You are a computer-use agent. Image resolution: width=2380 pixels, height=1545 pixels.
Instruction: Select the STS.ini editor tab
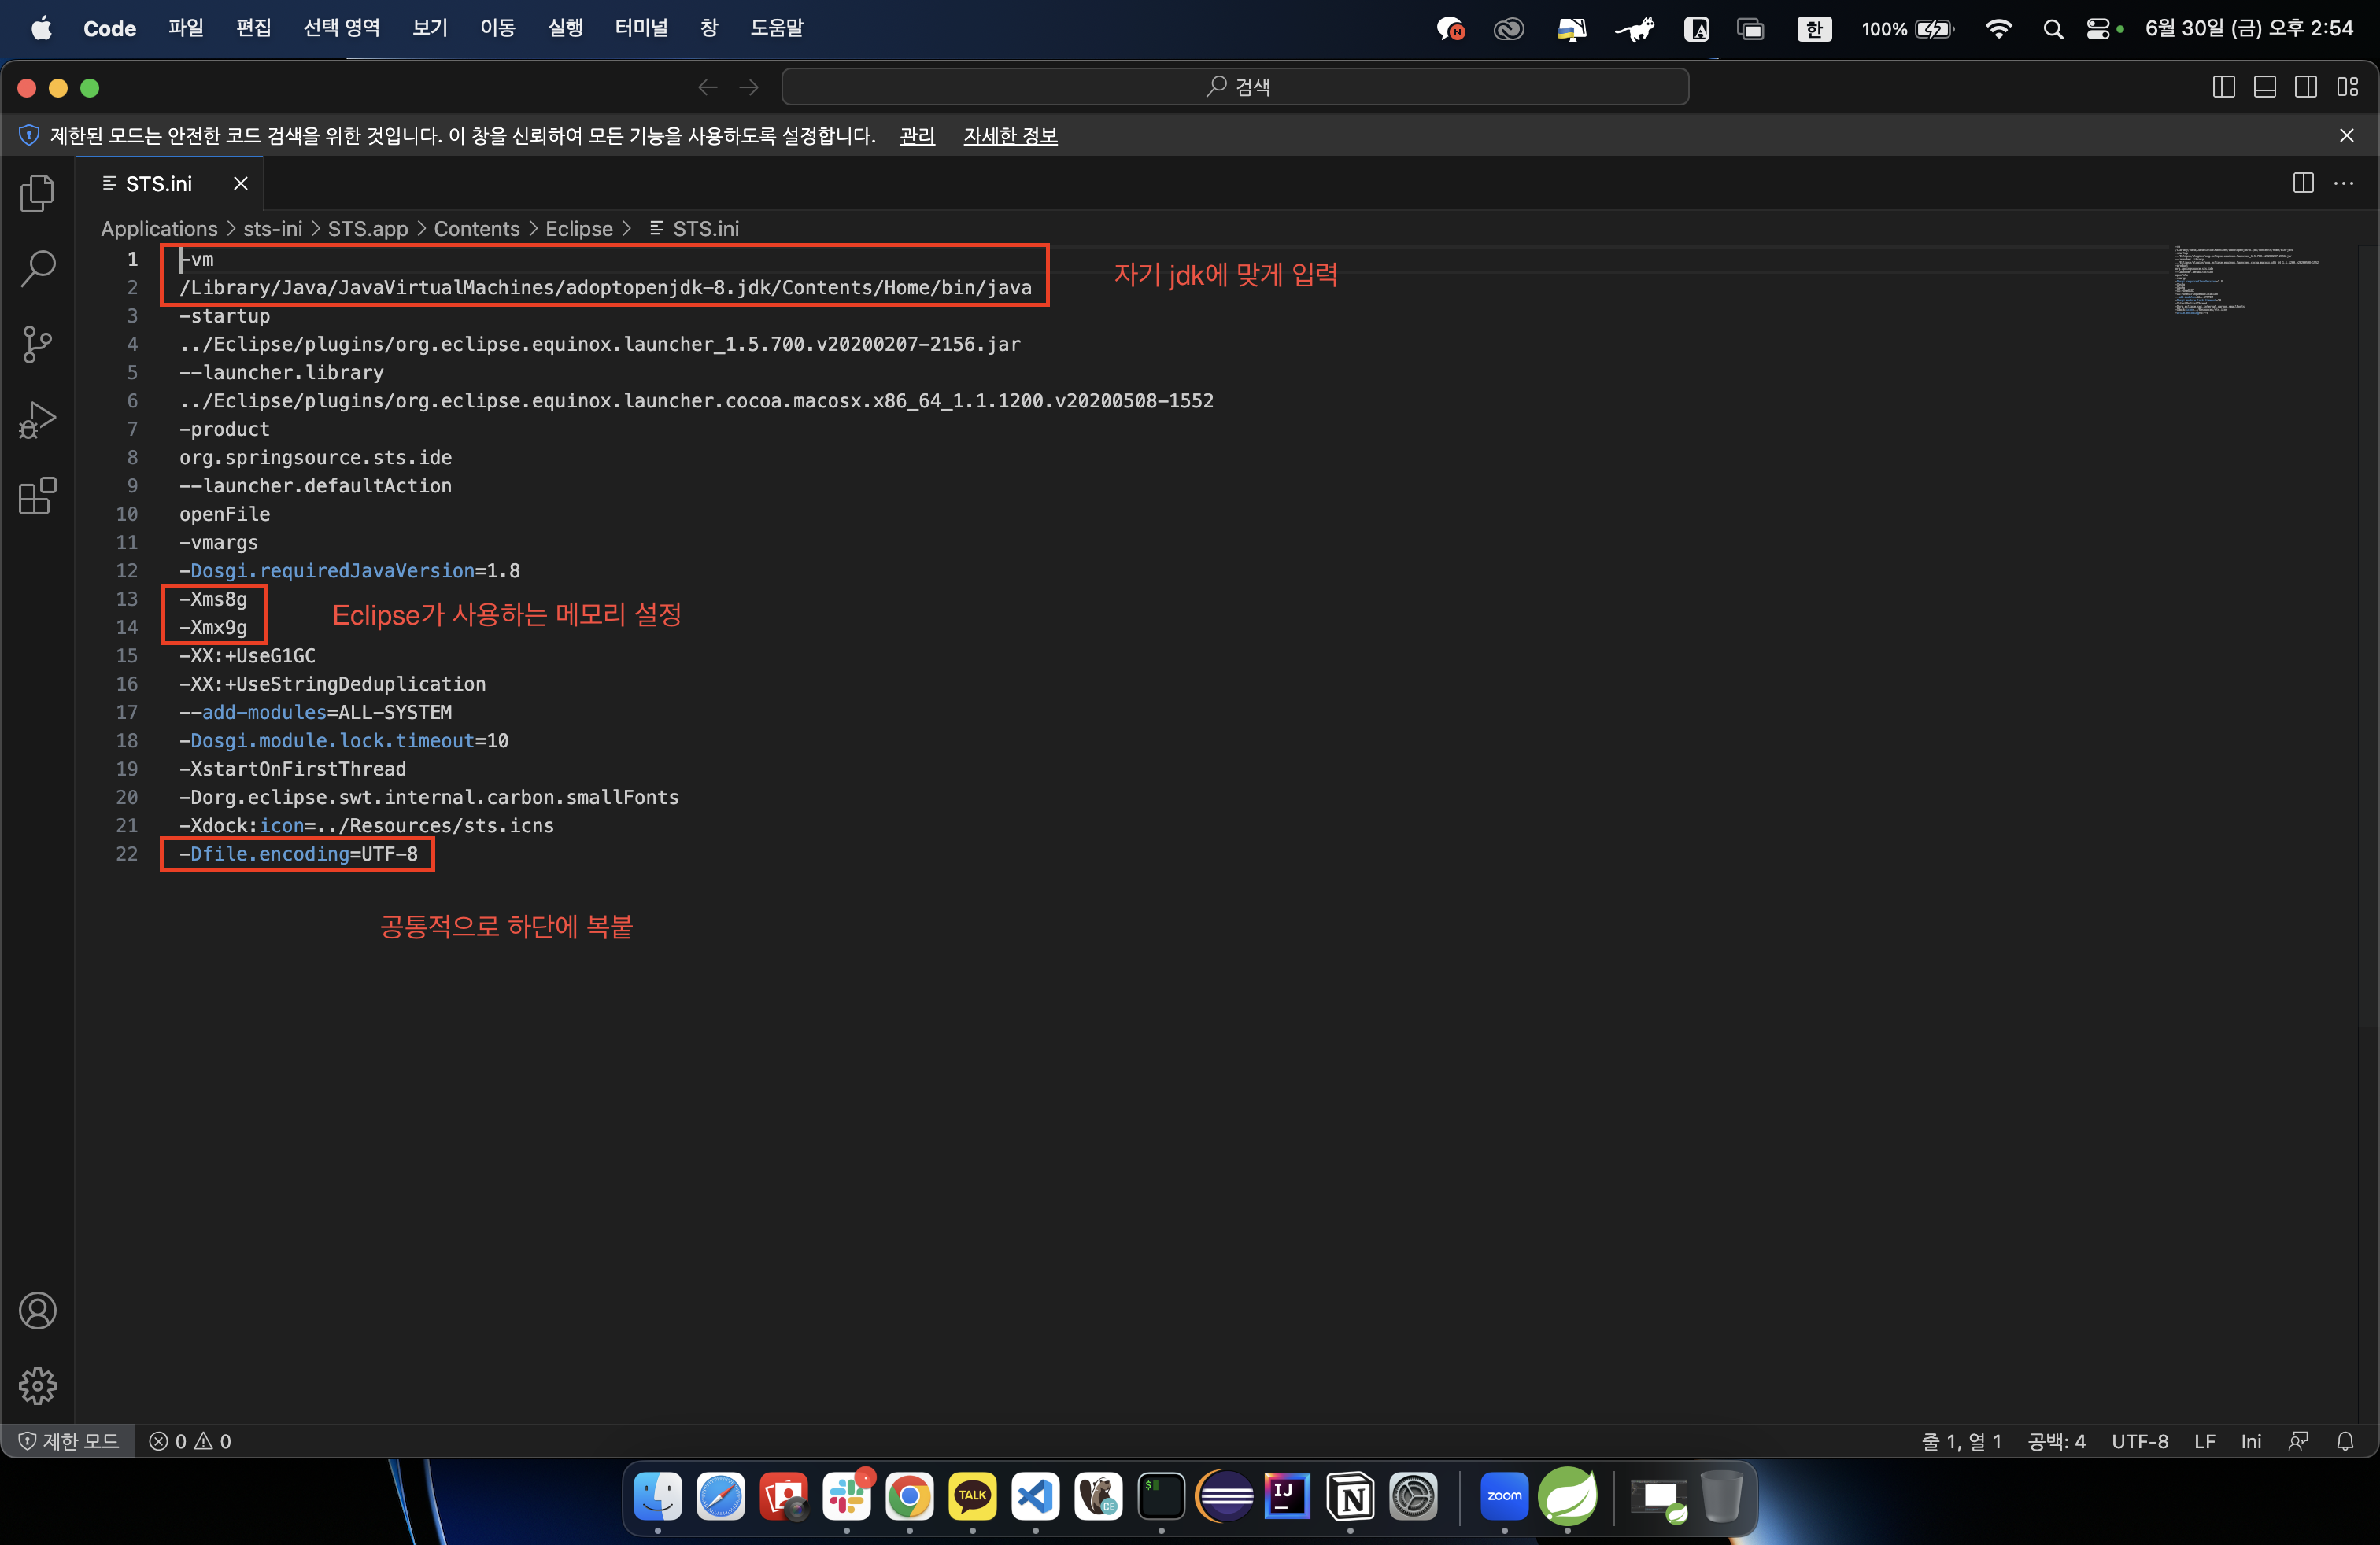click(158, 184)
